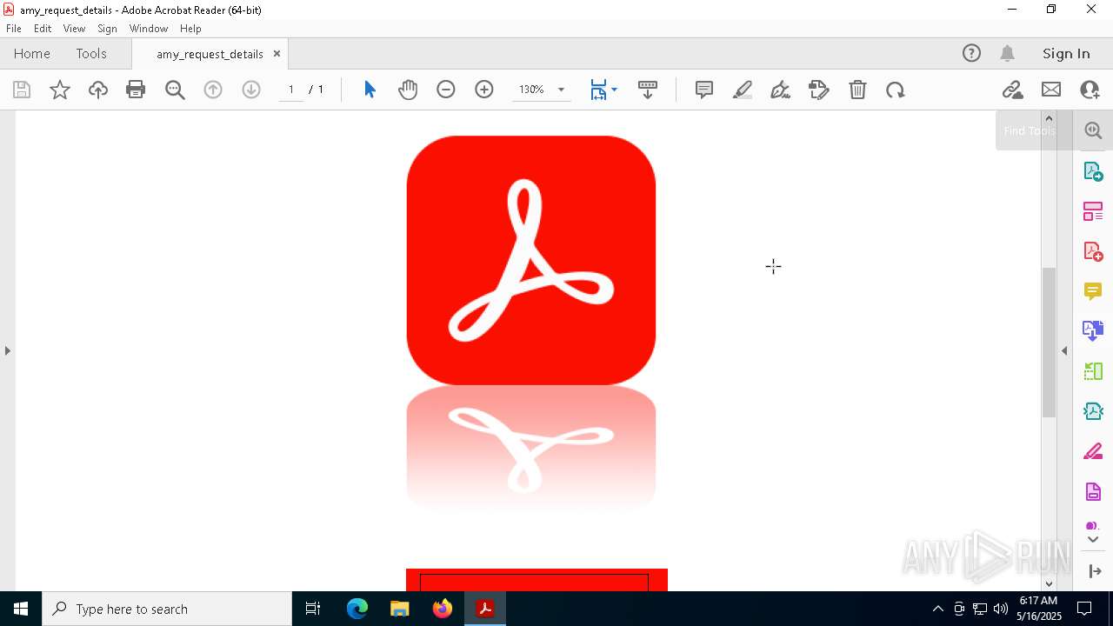This screenshot has width=1113, height=626.
Task: Open the page fit options dropdown
Action: tap(603, 90)
